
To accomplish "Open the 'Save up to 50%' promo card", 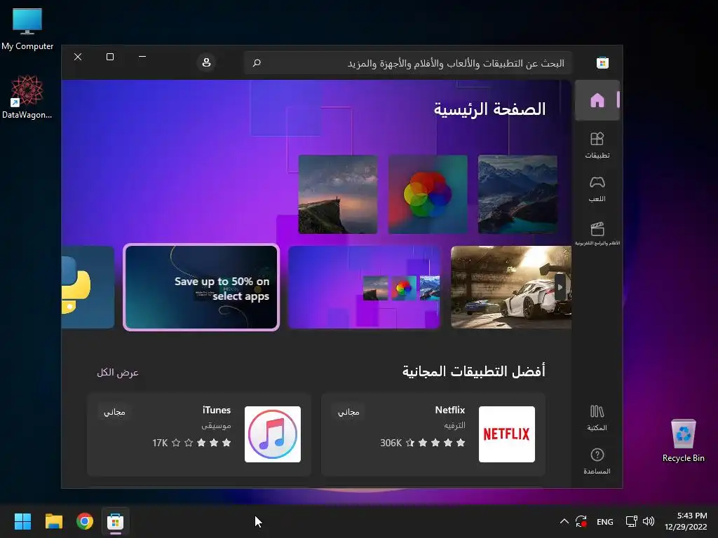I will click(201, 287).
